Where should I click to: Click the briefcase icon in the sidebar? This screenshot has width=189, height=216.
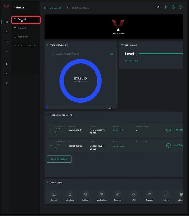click(x=6, y=31)
